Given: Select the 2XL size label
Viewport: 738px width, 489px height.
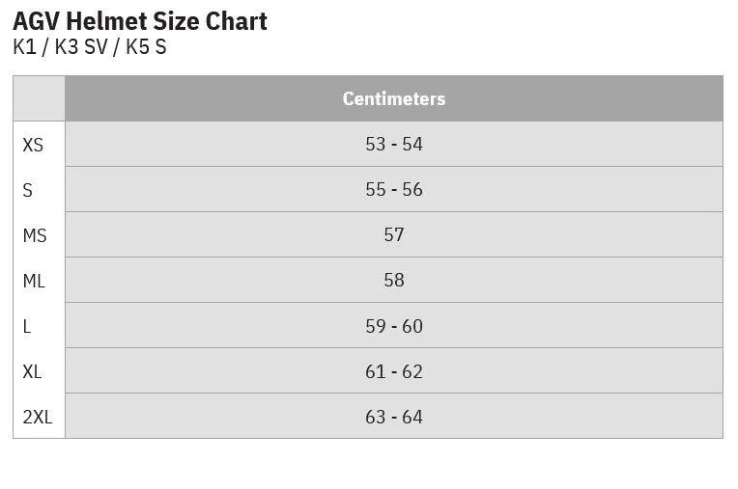Looking at the screenshot, I should coord(38,417).
